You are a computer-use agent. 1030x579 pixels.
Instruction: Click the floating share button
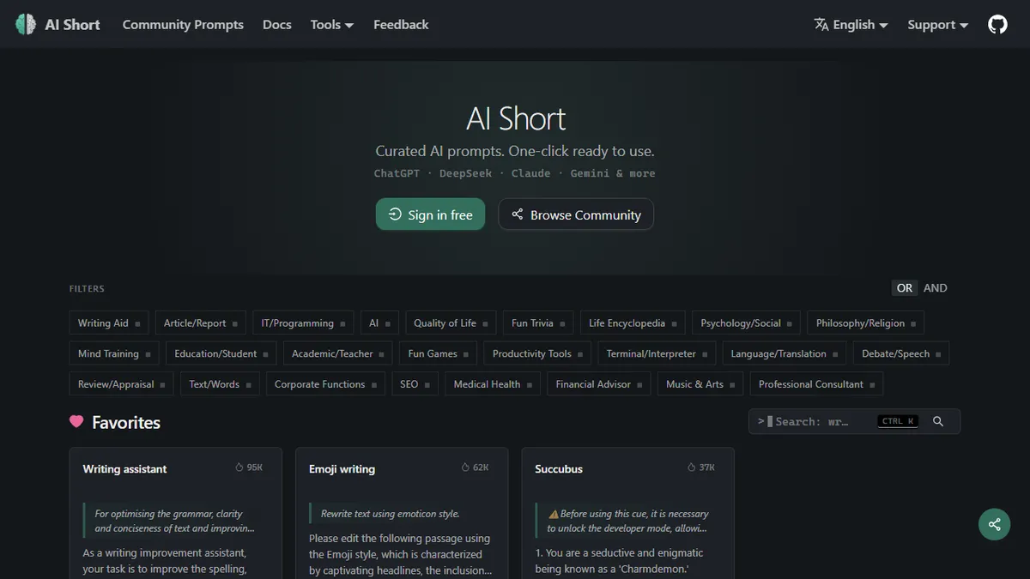994,524
